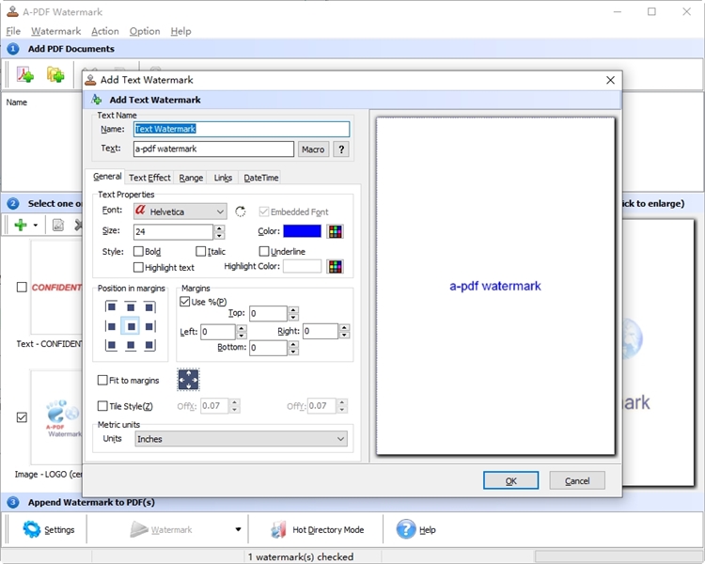Click the add PDF file icon
The width and height of the screenshot is (705, 564).
click(25, 75)
